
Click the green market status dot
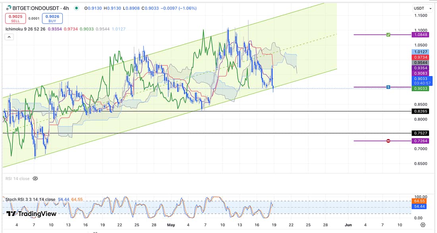[x=76, y=8]
